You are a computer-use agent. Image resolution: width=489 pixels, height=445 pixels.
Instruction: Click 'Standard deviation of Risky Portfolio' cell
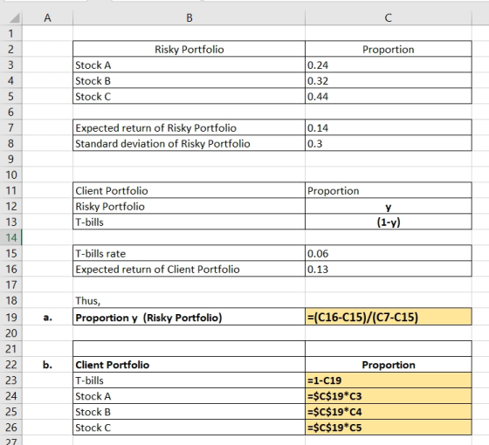point(189,143)
